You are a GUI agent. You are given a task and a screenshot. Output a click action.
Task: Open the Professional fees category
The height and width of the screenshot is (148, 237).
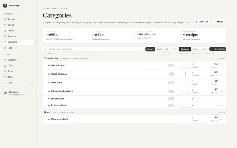tap(58, 105)
